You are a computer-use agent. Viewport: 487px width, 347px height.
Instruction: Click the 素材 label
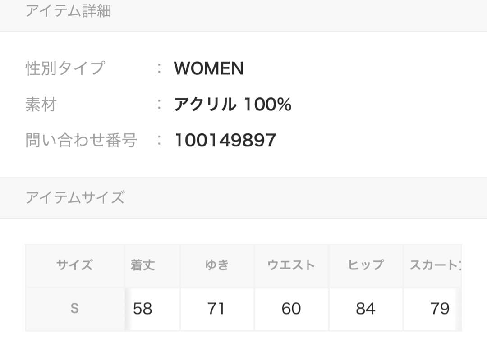tap(41, 105)
